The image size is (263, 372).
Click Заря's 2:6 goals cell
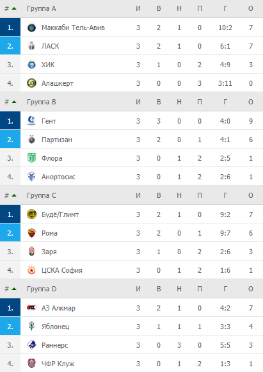225,252
